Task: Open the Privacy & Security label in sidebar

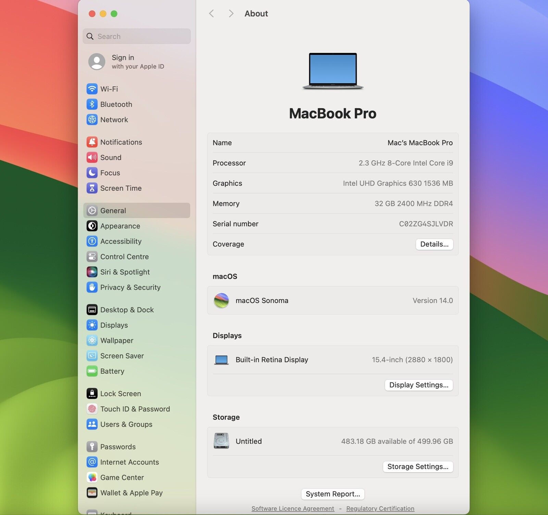Action: [130, 288]
